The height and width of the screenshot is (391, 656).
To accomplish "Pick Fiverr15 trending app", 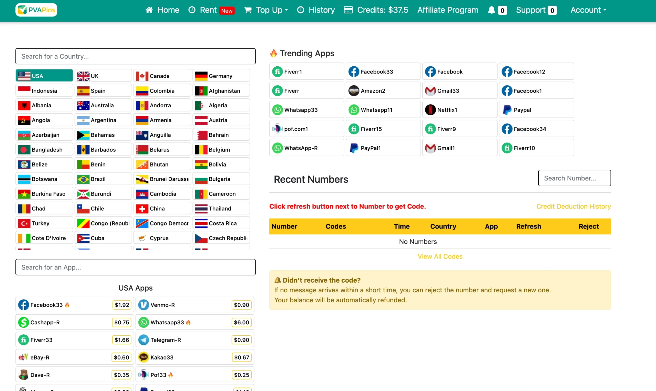I will tap(383, 129).
